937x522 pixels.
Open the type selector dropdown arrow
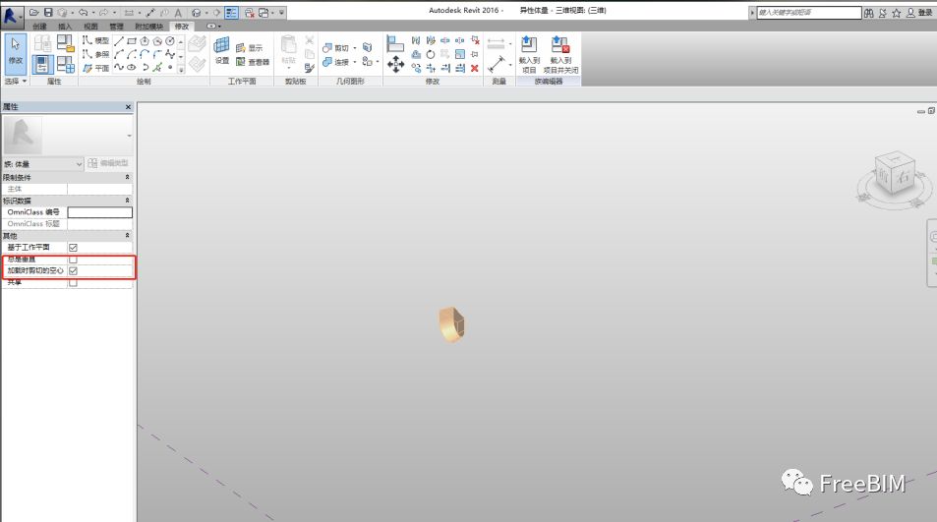[129, 137]
